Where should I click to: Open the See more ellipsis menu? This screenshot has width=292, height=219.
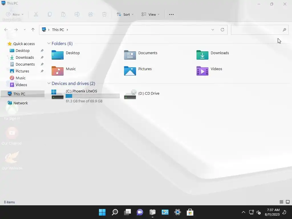pos(171,14)
